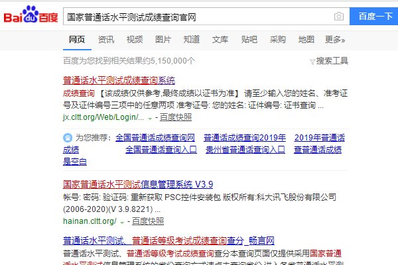Viewport: 398px width, 265px height.
Task: Visit the jx.cltt.org/Web/Login URL link
Action: pos(103,117)
